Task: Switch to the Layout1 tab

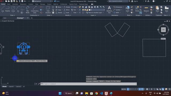Action: (11, 86)
